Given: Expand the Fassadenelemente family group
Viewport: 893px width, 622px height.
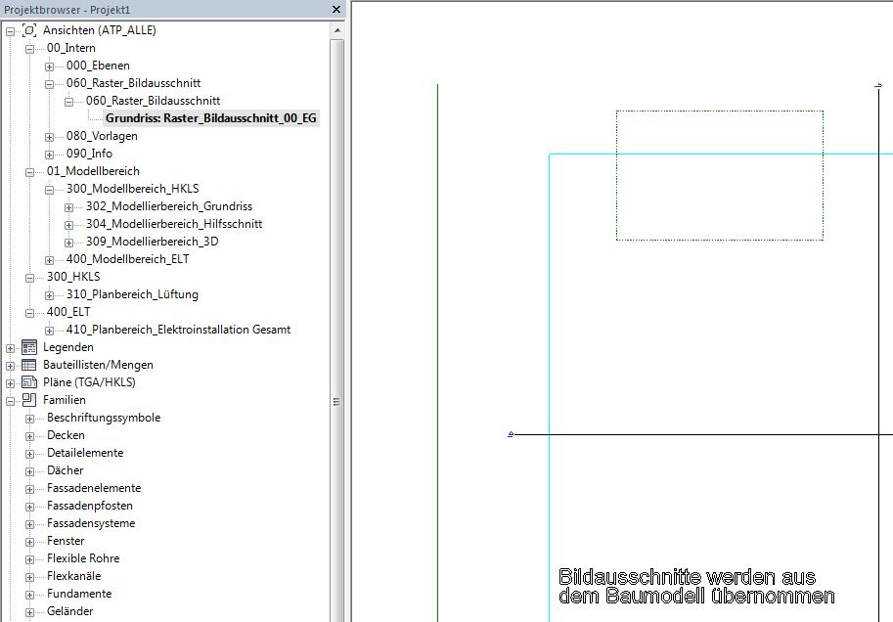Looking at the screenshot, I should [x=30, y=488].
